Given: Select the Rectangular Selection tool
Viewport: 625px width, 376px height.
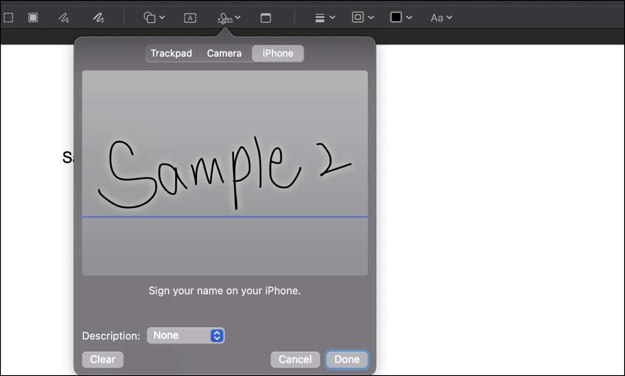Looking at the screenshot, I should coord(9,18).
